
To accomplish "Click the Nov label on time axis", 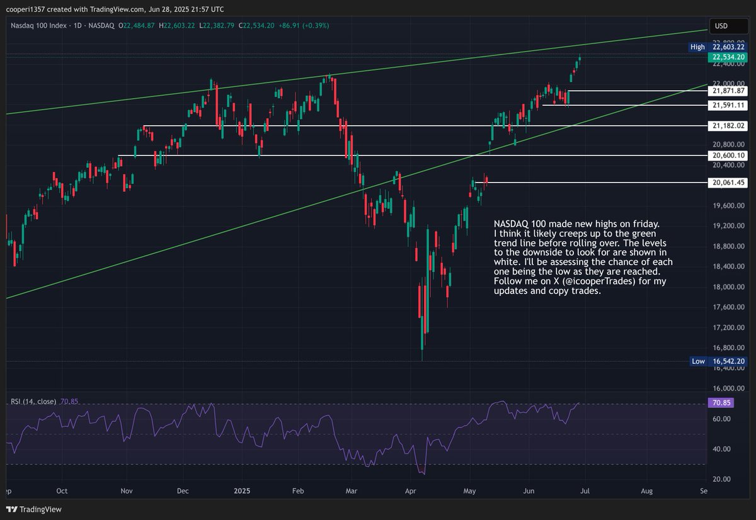I will click(127, 490).
